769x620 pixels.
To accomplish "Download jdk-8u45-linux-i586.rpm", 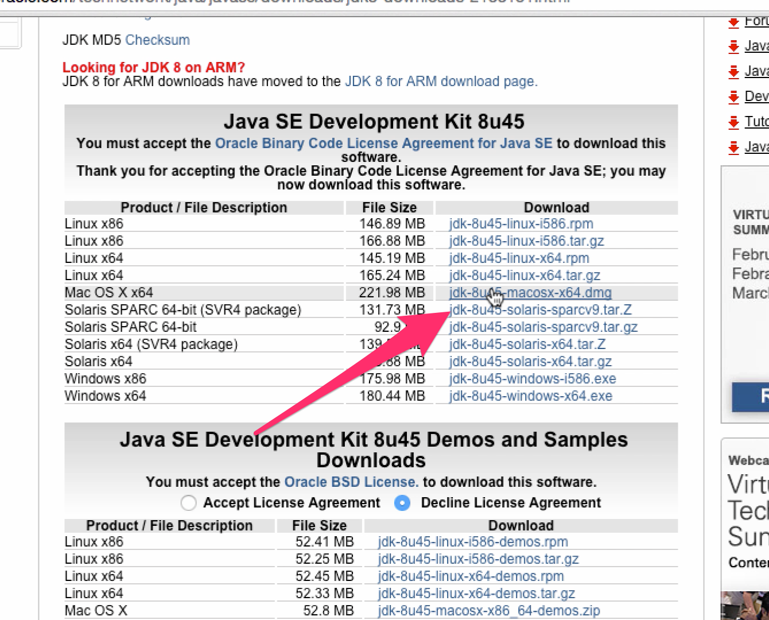I will 521,224.
